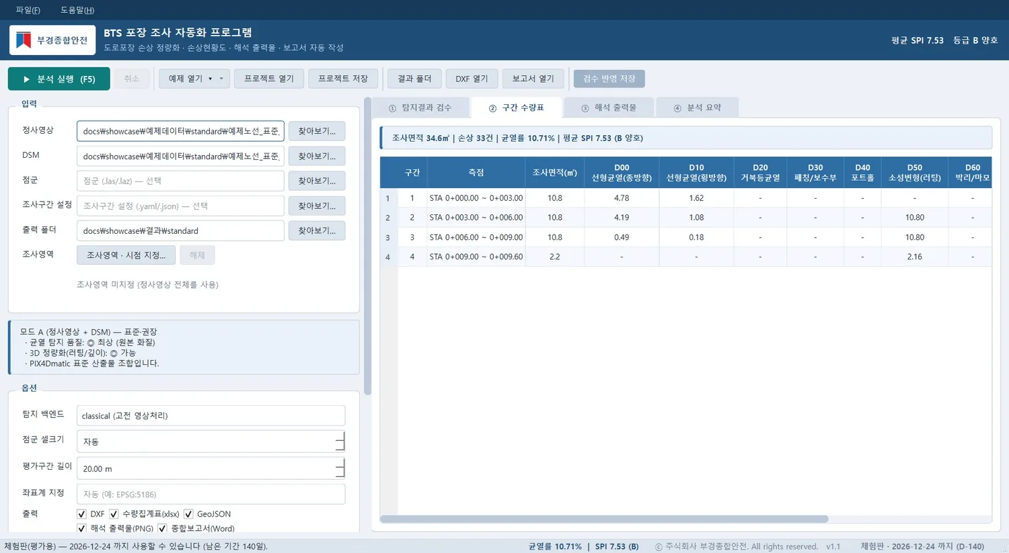
Task: Select the cell STA 0+003.00 ~ 0+006.00
Action: pyautogui.click(x=476, y=218)
